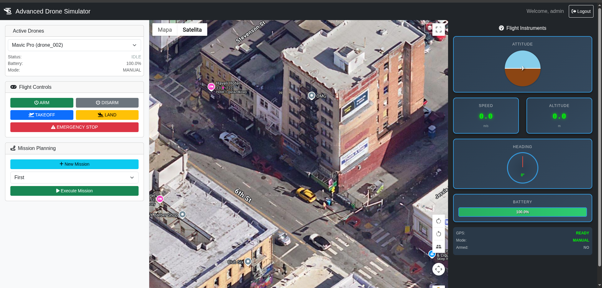Rotate the map counterclockwise
602x288 pixels.
pos(438,234)
